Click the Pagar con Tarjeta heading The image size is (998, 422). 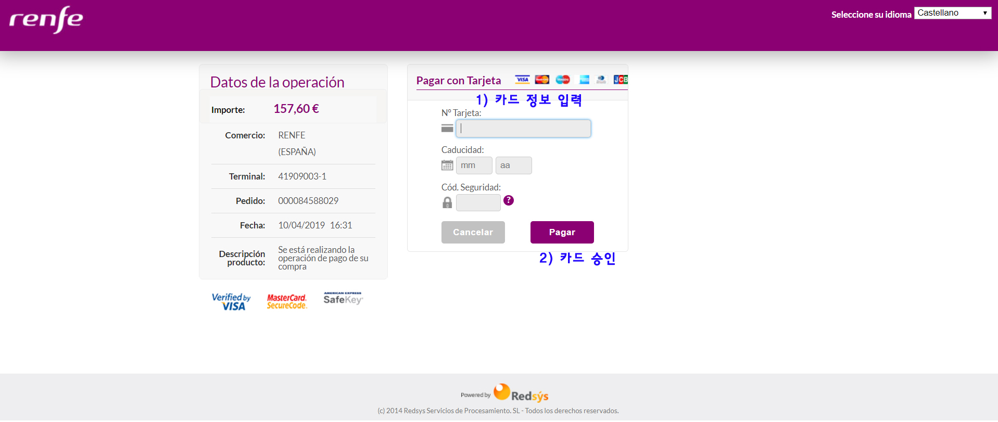tap(459, 81)
